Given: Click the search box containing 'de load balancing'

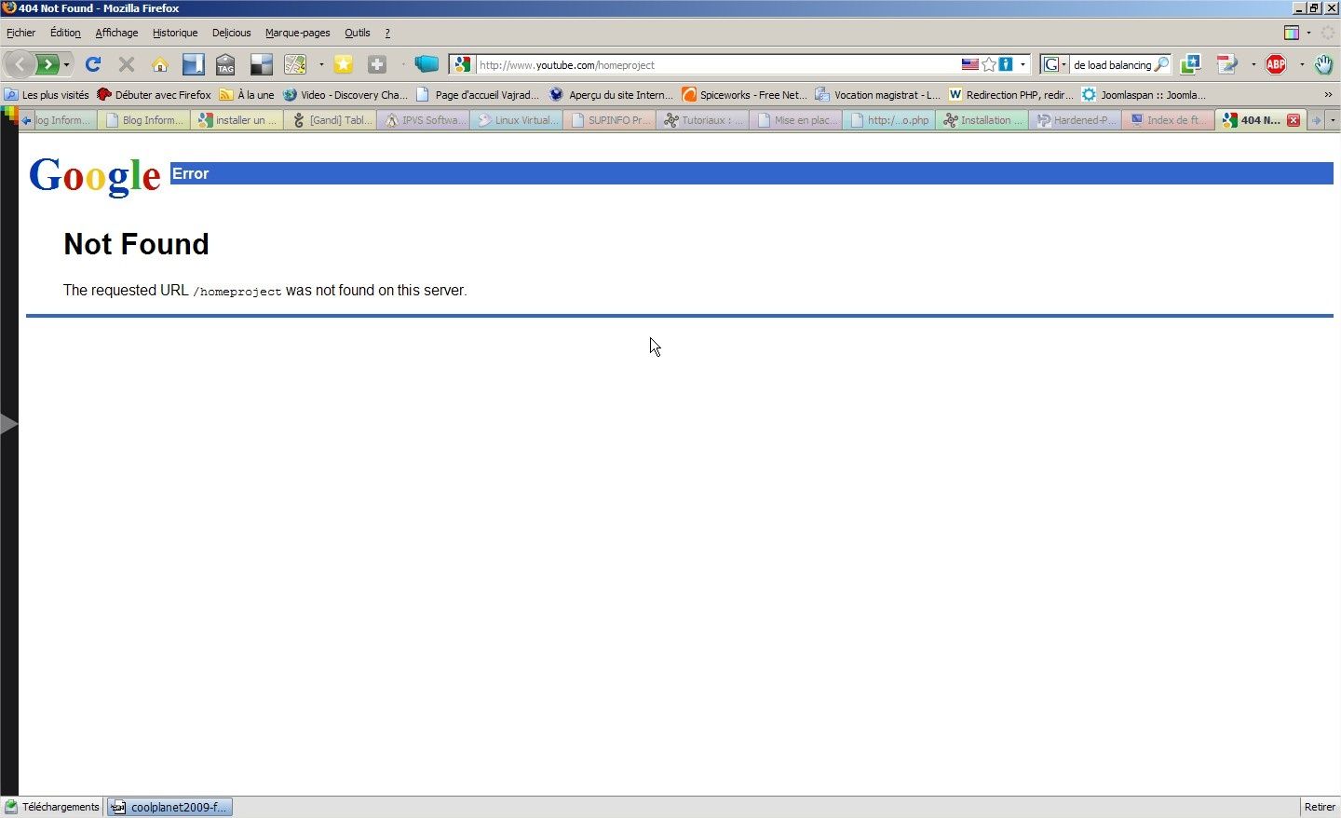Looking at the screenshot, I should pyautogui.click(x=1112, y=65).
